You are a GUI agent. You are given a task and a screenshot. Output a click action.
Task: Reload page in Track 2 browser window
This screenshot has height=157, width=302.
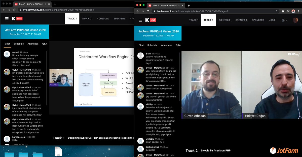pos(148,11)
